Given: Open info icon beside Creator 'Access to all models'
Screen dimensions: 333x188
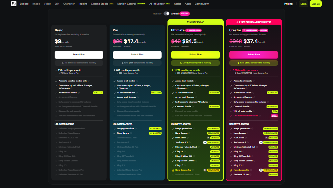Looking at the screenshot, I should pyautogui.click(x=254, y=81).
